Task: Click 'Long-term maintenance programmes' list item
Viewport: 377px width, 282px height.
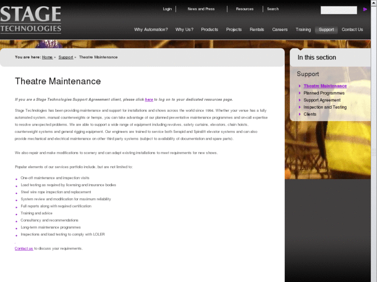Action: (x=50, y=227)
